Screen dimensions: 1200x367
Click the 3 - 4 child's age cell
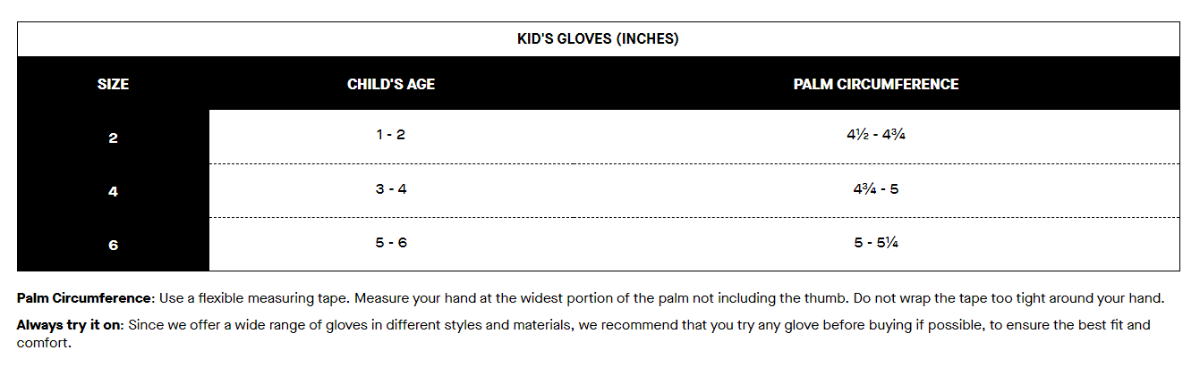click(391, 188)
